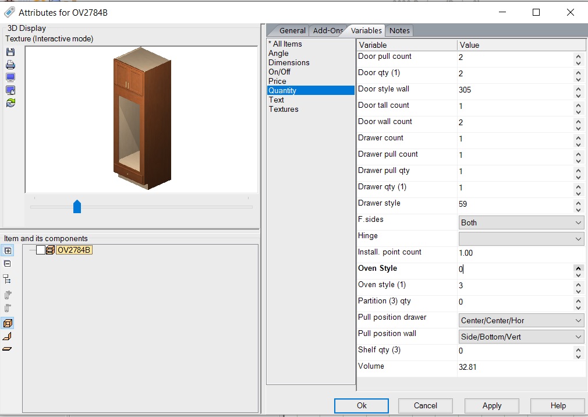Open the Pull position wall dropdown
Screen dimensions: 588x417
click(521, 337)
